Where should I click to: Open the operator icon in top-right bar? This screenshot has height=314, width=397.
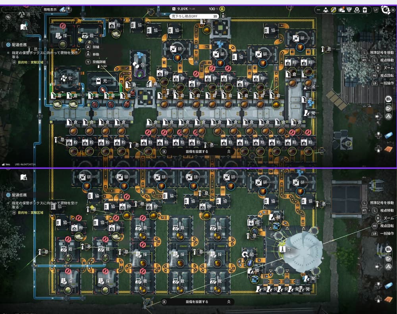326,10
